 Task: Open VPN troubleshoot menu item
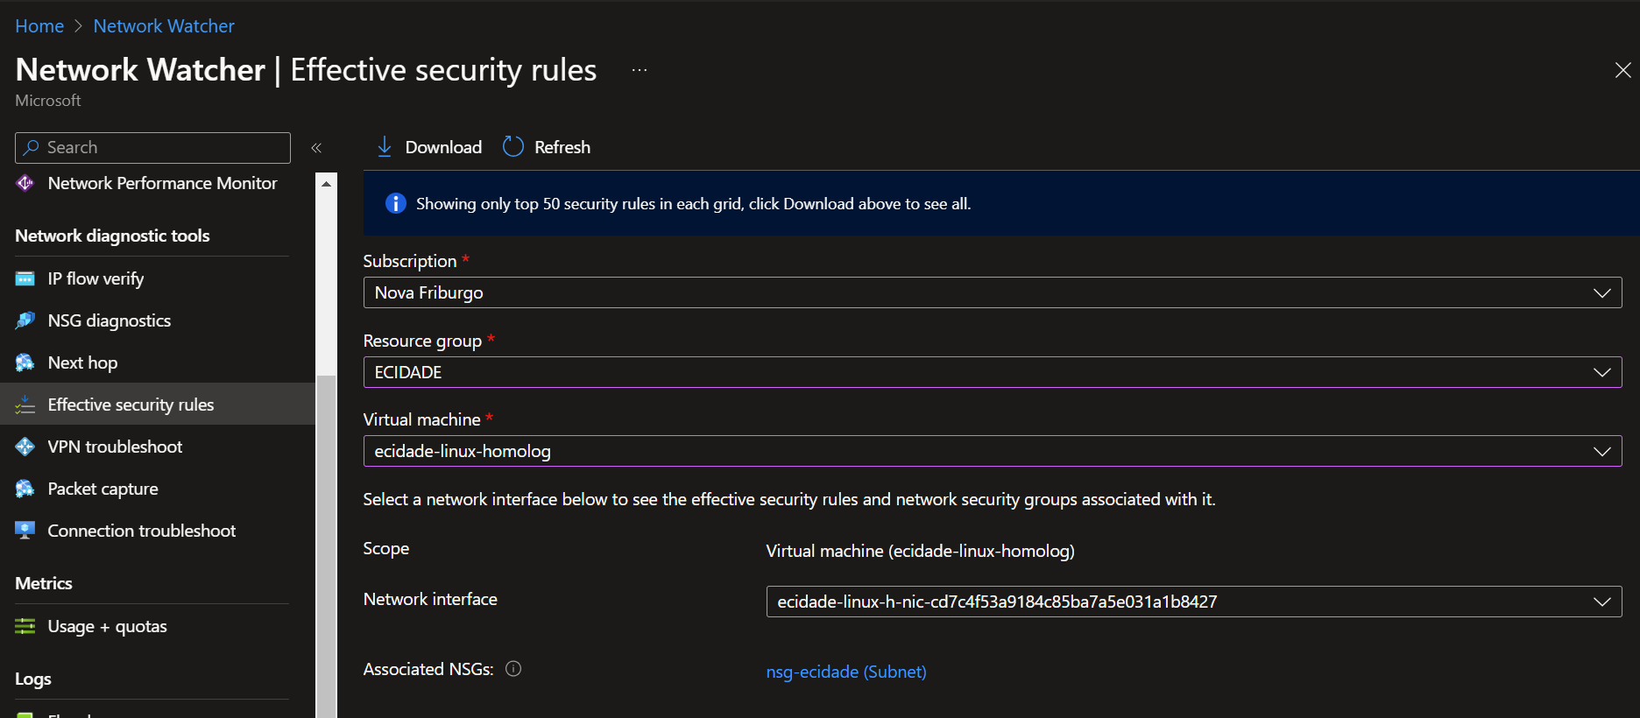tap(158, 447)
